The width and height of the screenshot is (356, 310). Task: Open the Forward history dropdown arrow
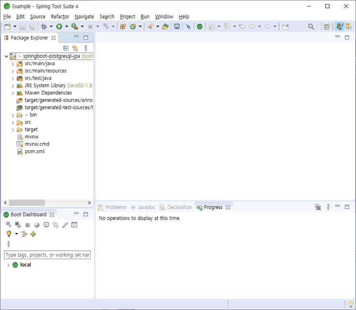(x=275, y=27)
